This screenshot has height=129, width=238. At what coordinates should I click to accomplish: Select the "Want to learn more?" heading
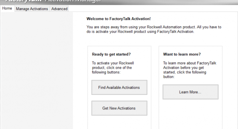click(x=182, y=54)
